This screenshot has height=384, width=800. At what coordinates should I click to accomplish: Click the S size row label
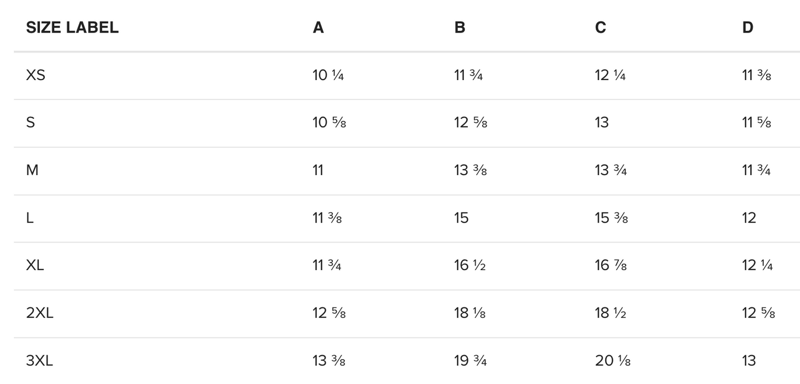coord(30,123)
